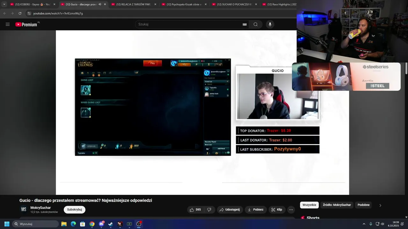The image size is (408, 229).
Task: Click the Ward Skins Loot thumbnail in video
Action: 85,113
